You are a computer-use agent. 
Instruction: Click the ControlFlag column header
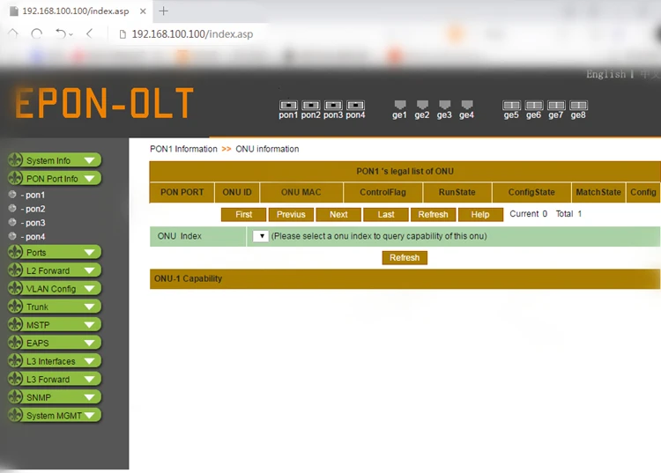[x=382, y=192]
